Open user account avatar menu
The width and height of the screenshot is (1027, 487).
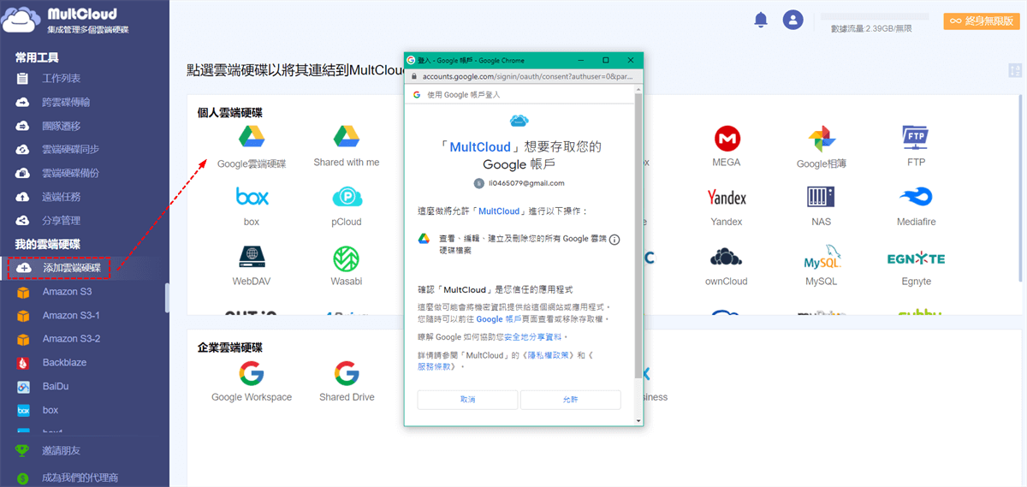(793, 20)
